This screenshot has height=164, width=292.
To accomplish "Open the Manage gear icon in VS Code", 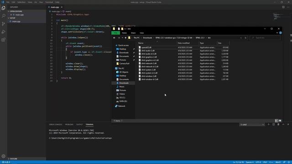I will [3, 156].
